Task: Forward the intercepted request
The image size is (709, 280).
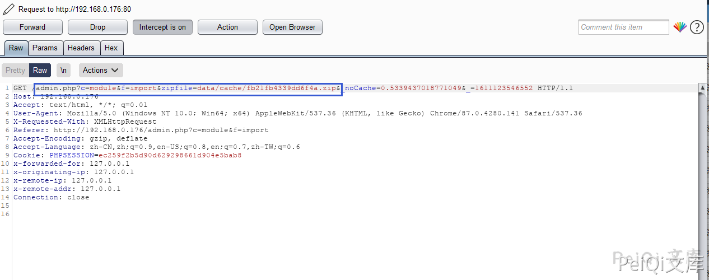Action: coord(32,27)
